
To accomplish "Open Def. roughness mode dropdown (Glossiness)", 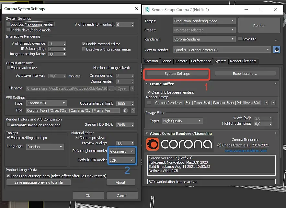I will [x=122, y=151].
